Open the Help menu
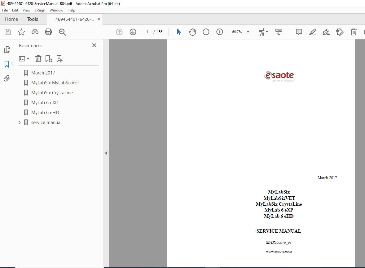 tap(71, 10)
